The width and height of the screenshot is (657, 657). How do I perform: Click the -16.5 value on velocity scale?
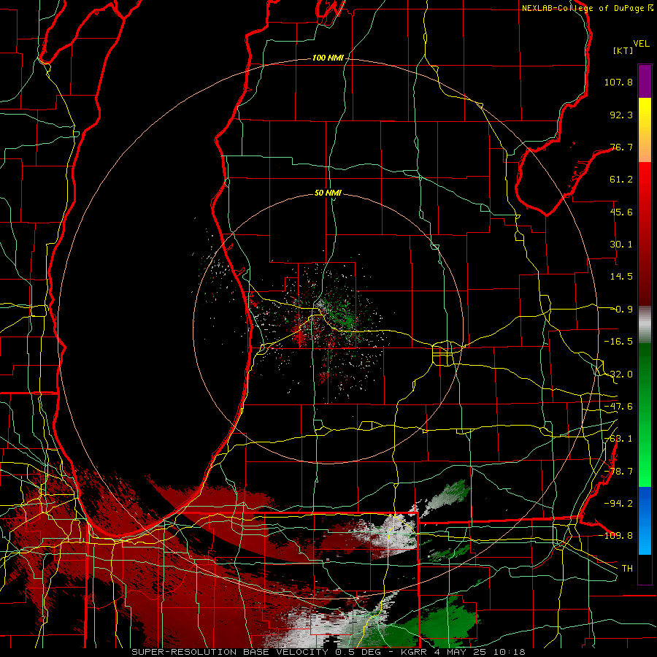click(x=618, y=342)
